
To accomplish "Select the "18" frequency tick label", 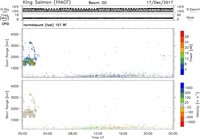I will tap(17, 15).
